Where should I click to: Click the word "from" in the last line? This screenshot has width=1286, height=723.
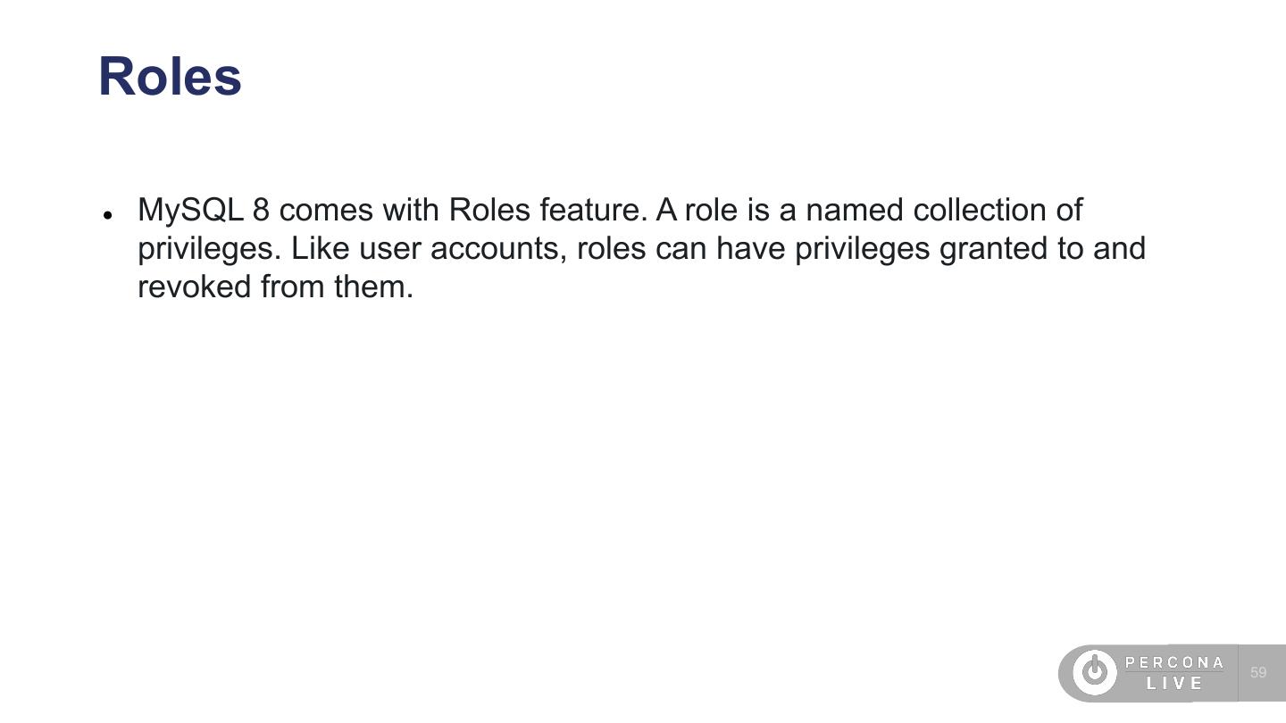[292, 287]
